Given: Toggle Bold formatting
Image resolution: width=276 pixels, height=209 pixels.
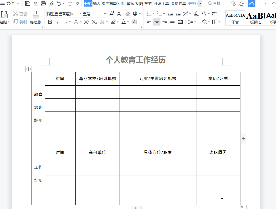Looking at the screenshot, I should pos(50,22).
